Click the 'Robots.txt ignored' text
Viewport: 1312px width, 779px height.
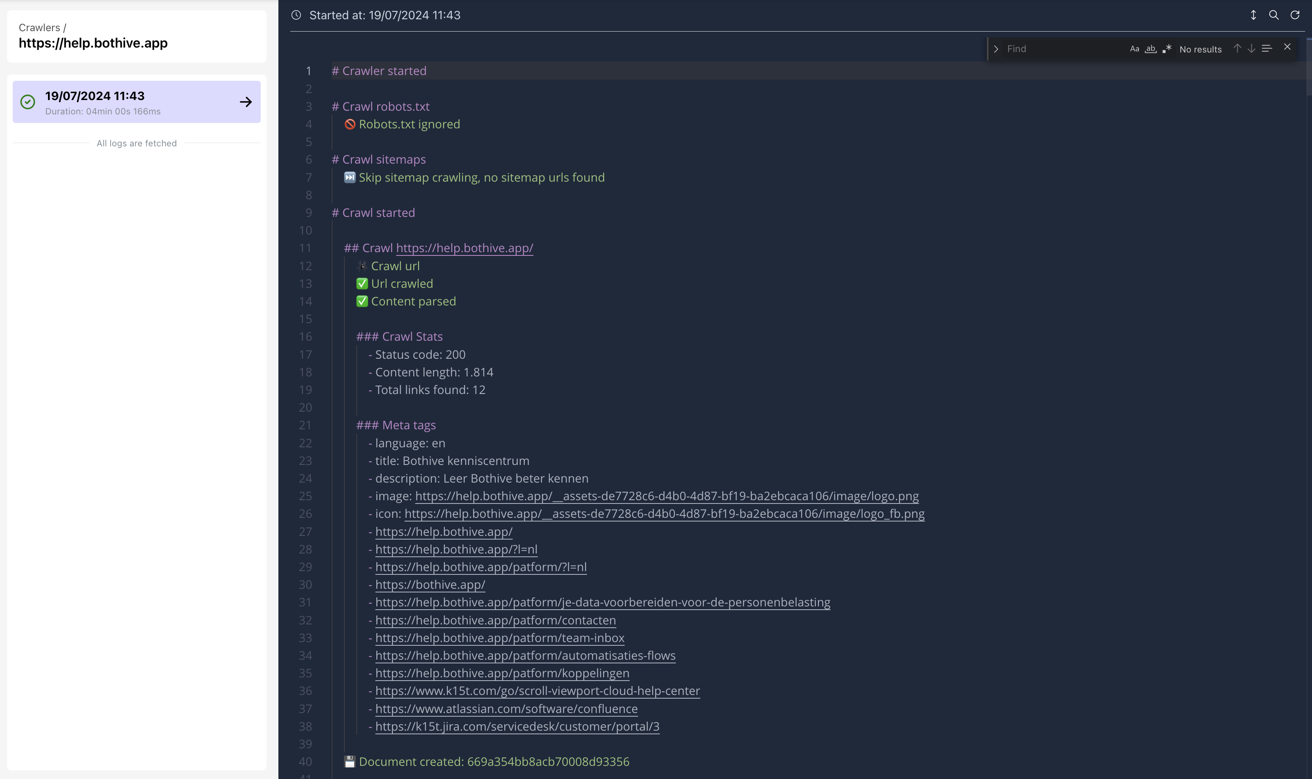tap(409, 124)
